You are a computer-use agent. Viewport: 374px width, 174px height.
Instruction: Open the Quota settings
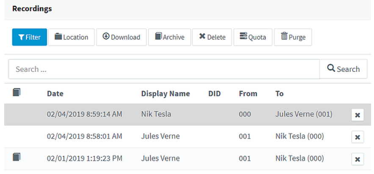pyautogui.click(x=252, y=37)
